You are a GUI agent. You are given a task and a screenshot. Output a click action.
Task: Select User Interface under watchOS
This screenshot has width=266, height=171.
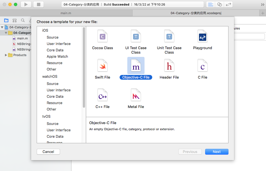(x=59, y=90)
